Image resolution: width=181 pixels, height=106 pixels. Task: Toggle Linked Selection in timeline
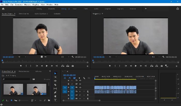point(74,78)
